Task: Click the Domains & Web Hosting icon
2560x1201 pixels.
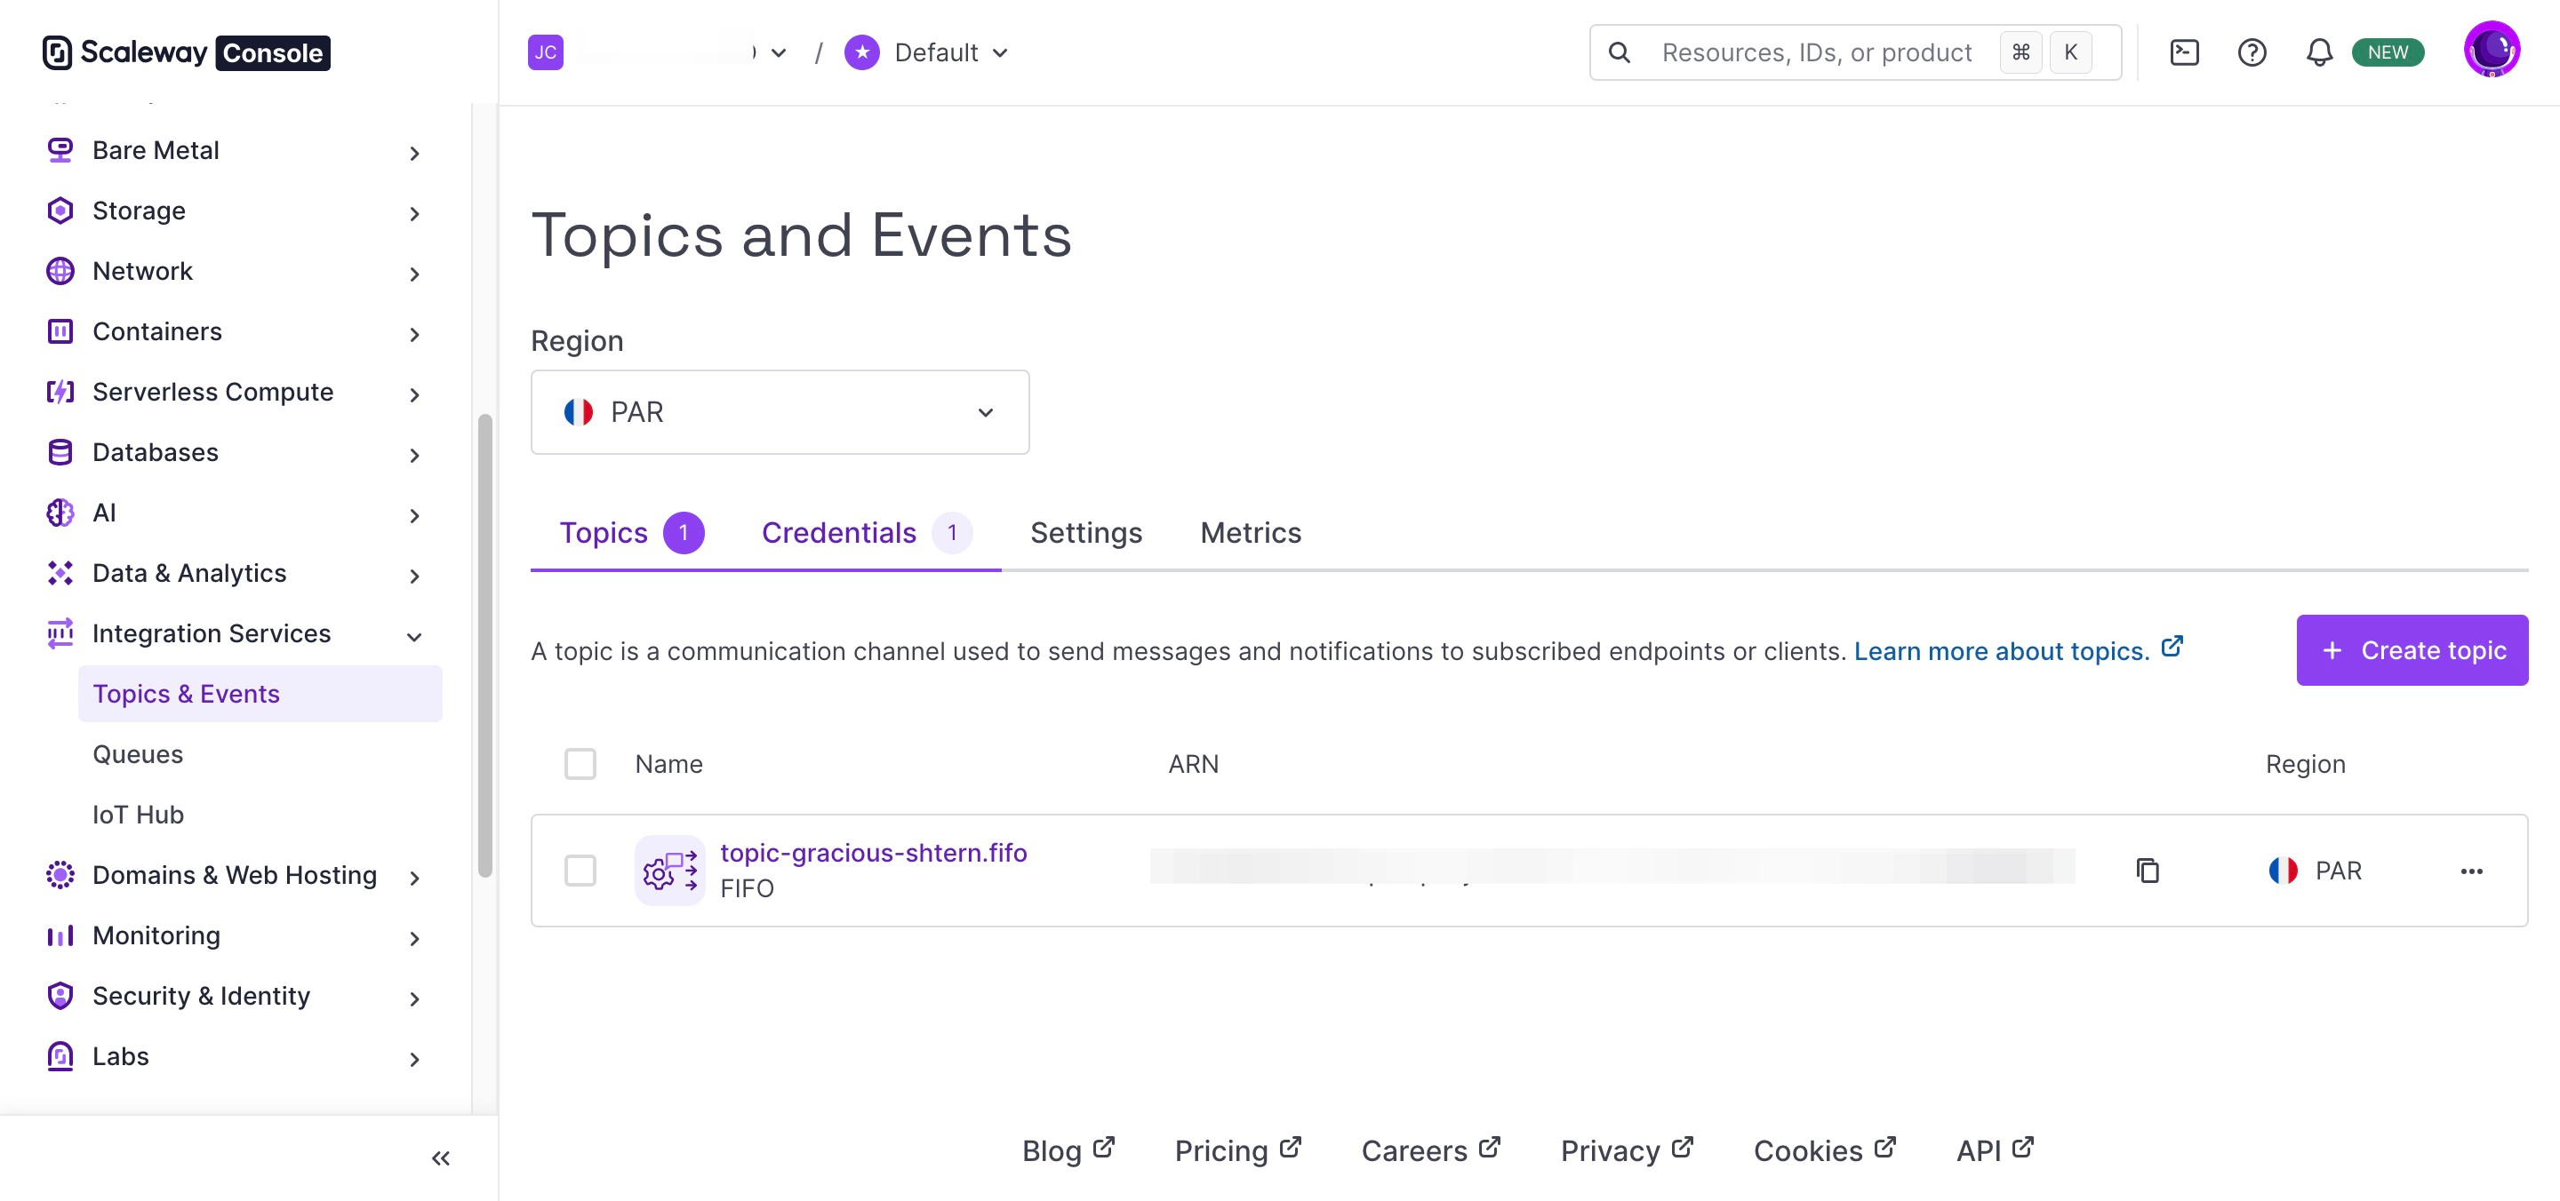Action: [x=60, y=875]
